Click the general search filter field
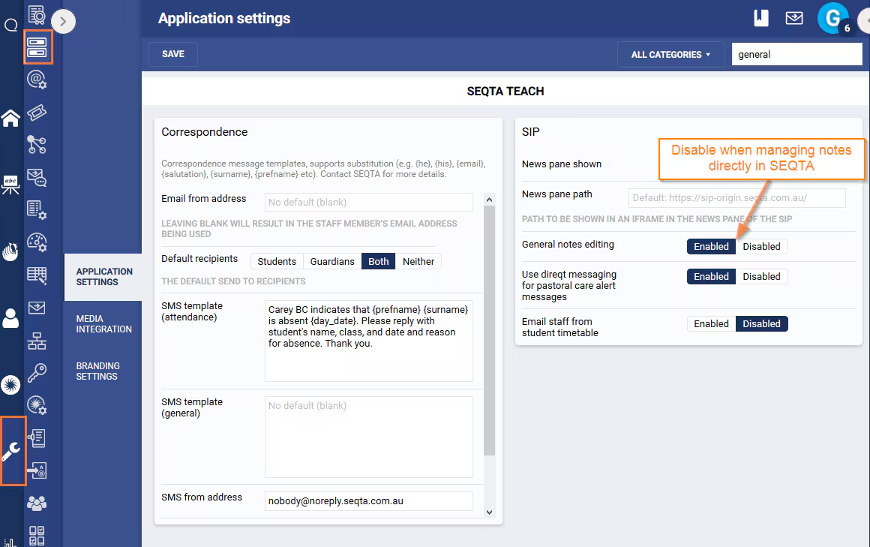 796,55
